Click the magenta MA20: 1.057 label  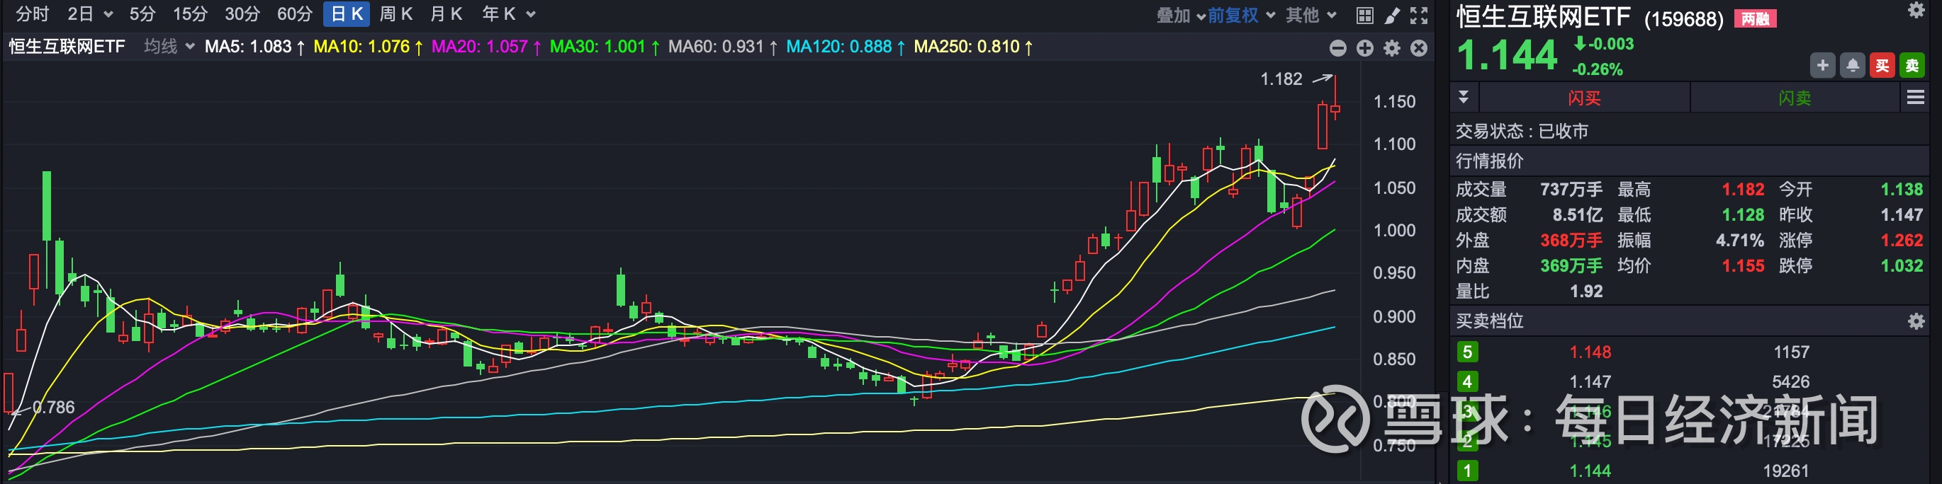click(x=486, y=47)
